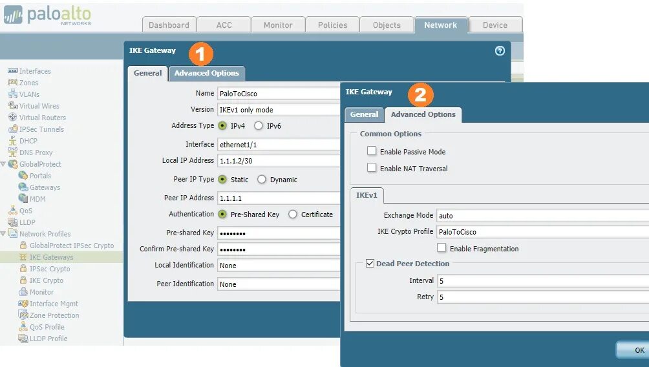Click the DHCP icon in the sidebar

pos(13,140)
